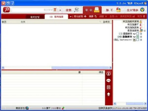The width and height of the screenshot is (148, 111).
Task: Click the file list scrollbar's left arrow
Action: [3, 68]
